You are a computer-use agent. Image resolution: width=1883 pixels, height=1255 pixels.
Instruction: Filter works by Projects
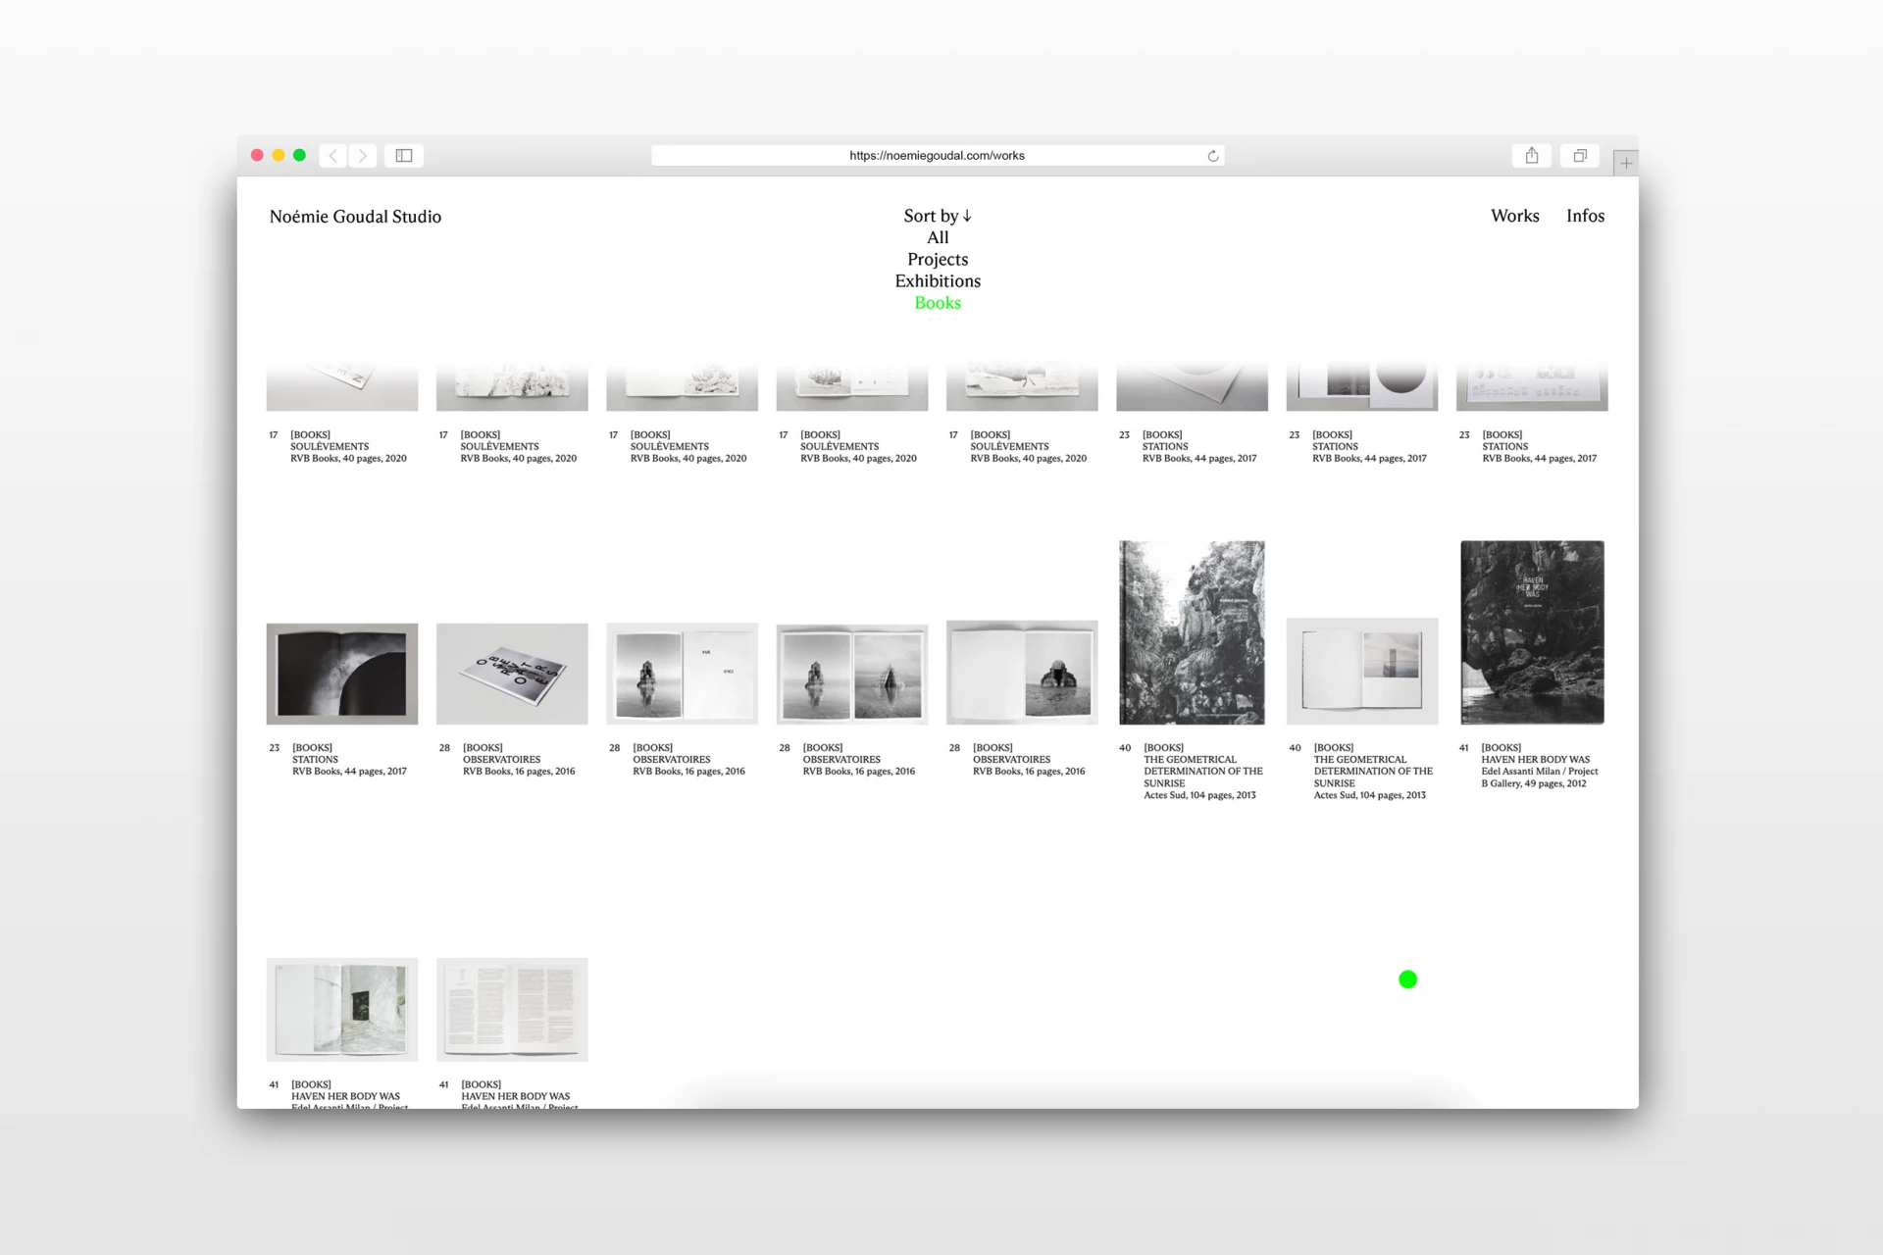[938, 259]
